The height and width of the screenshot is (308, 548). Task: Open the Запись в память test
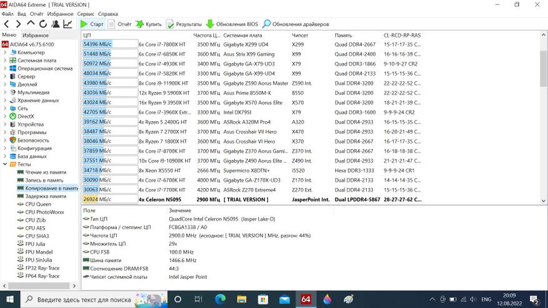tap(40, 180)
